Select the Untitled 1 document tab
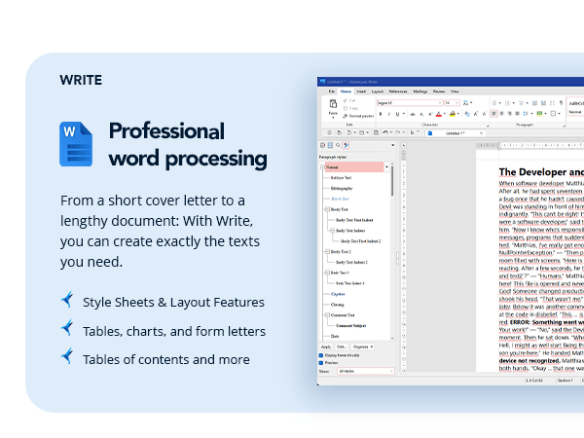Viewport: 584px width, 438px height. pos(455,133)
